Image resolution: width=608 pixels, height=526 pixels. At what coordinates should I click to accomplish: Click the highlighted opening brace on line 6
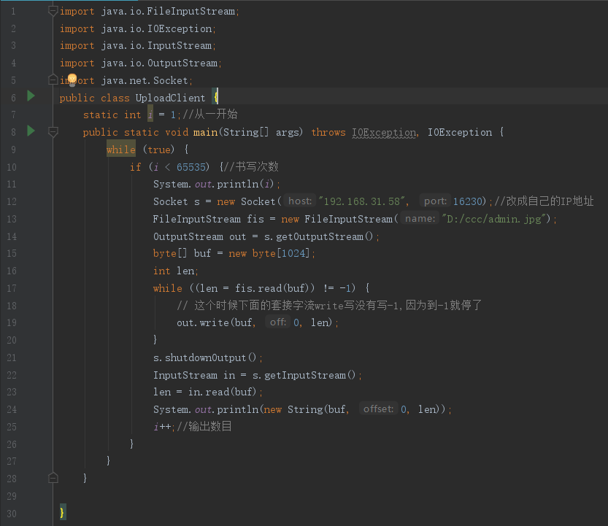click(x=215, y=96)
